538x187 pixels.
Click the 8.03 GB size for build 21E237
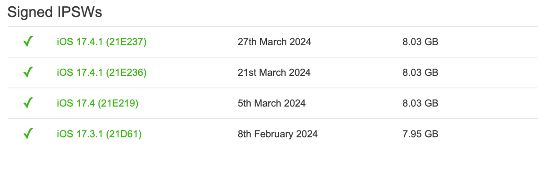pos(420,42)
